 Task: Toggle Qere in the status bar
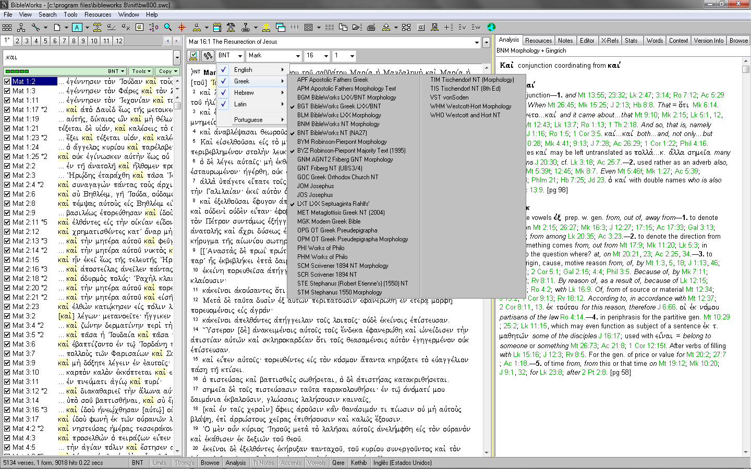(338, 462)
